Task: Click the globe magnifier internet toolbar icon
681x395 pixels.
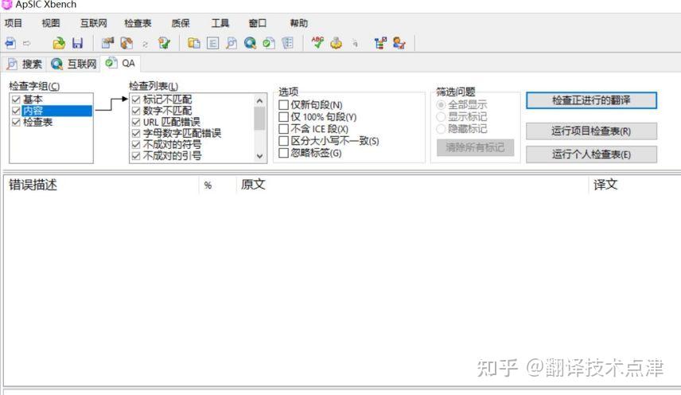Action: (x=250, y=43)
